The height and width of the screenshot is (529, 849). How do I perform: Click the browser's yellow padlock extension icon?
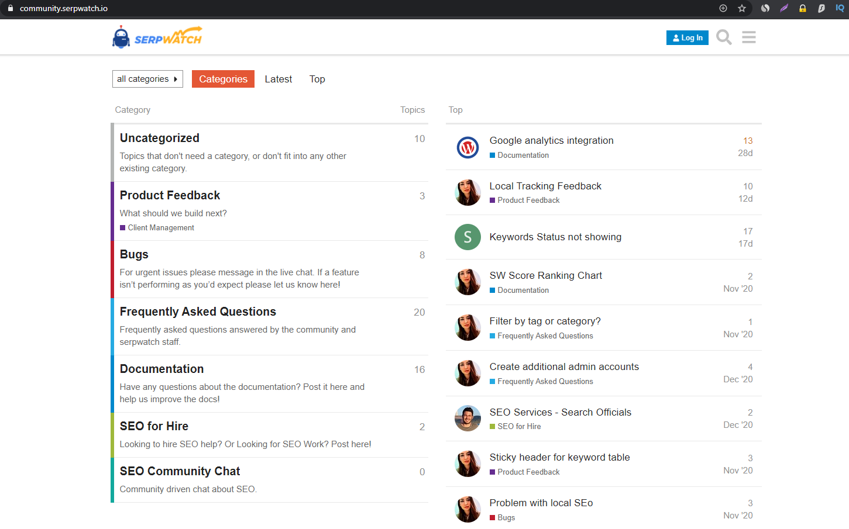coord(803,8)
